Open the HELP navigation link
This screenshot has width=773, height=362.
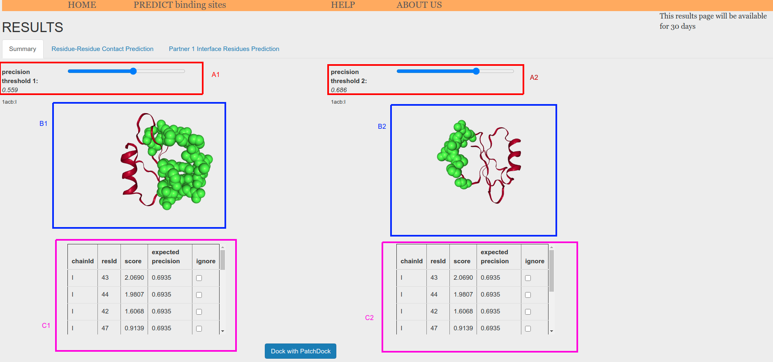[343, 5]
